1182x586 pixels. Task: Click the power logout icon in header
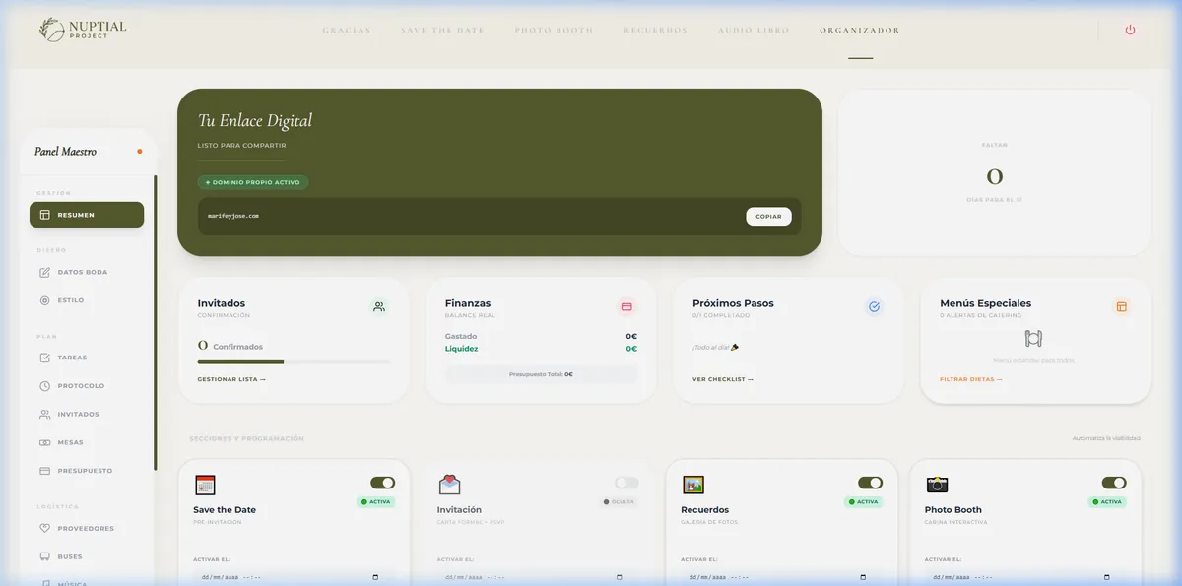click(x=1130, y=30)
